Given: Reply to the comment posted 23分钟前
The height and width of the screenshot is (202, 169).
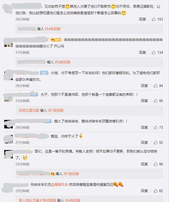Looking at the screenshot, I should [144, 101].
